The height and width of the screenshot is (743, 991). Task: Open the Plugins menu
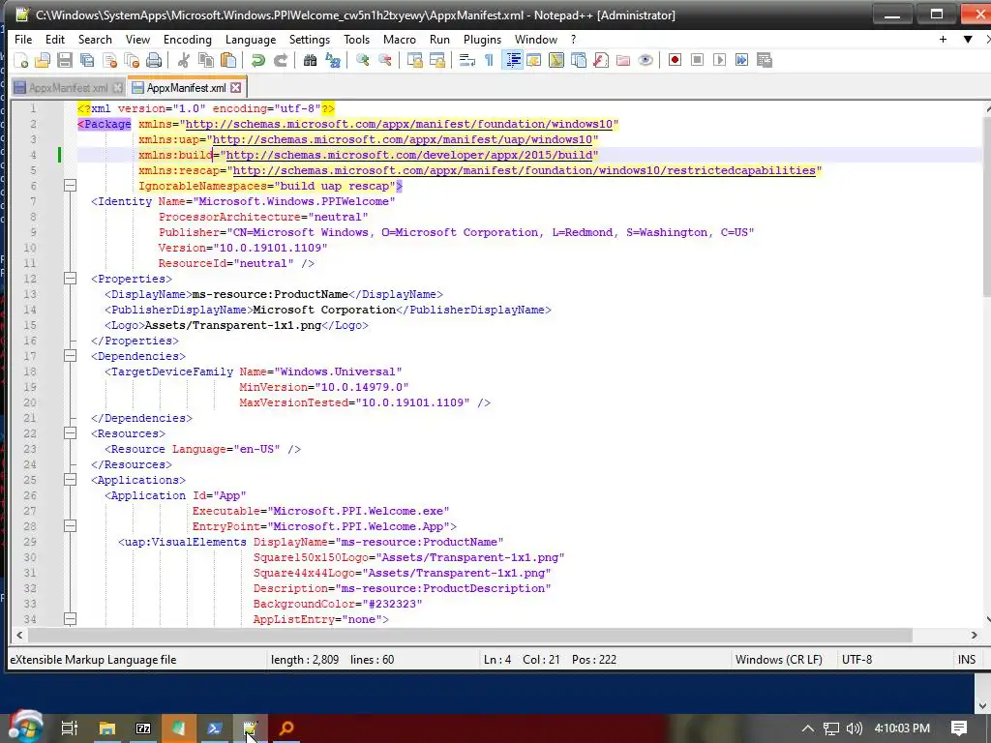(x=482, y=39)
